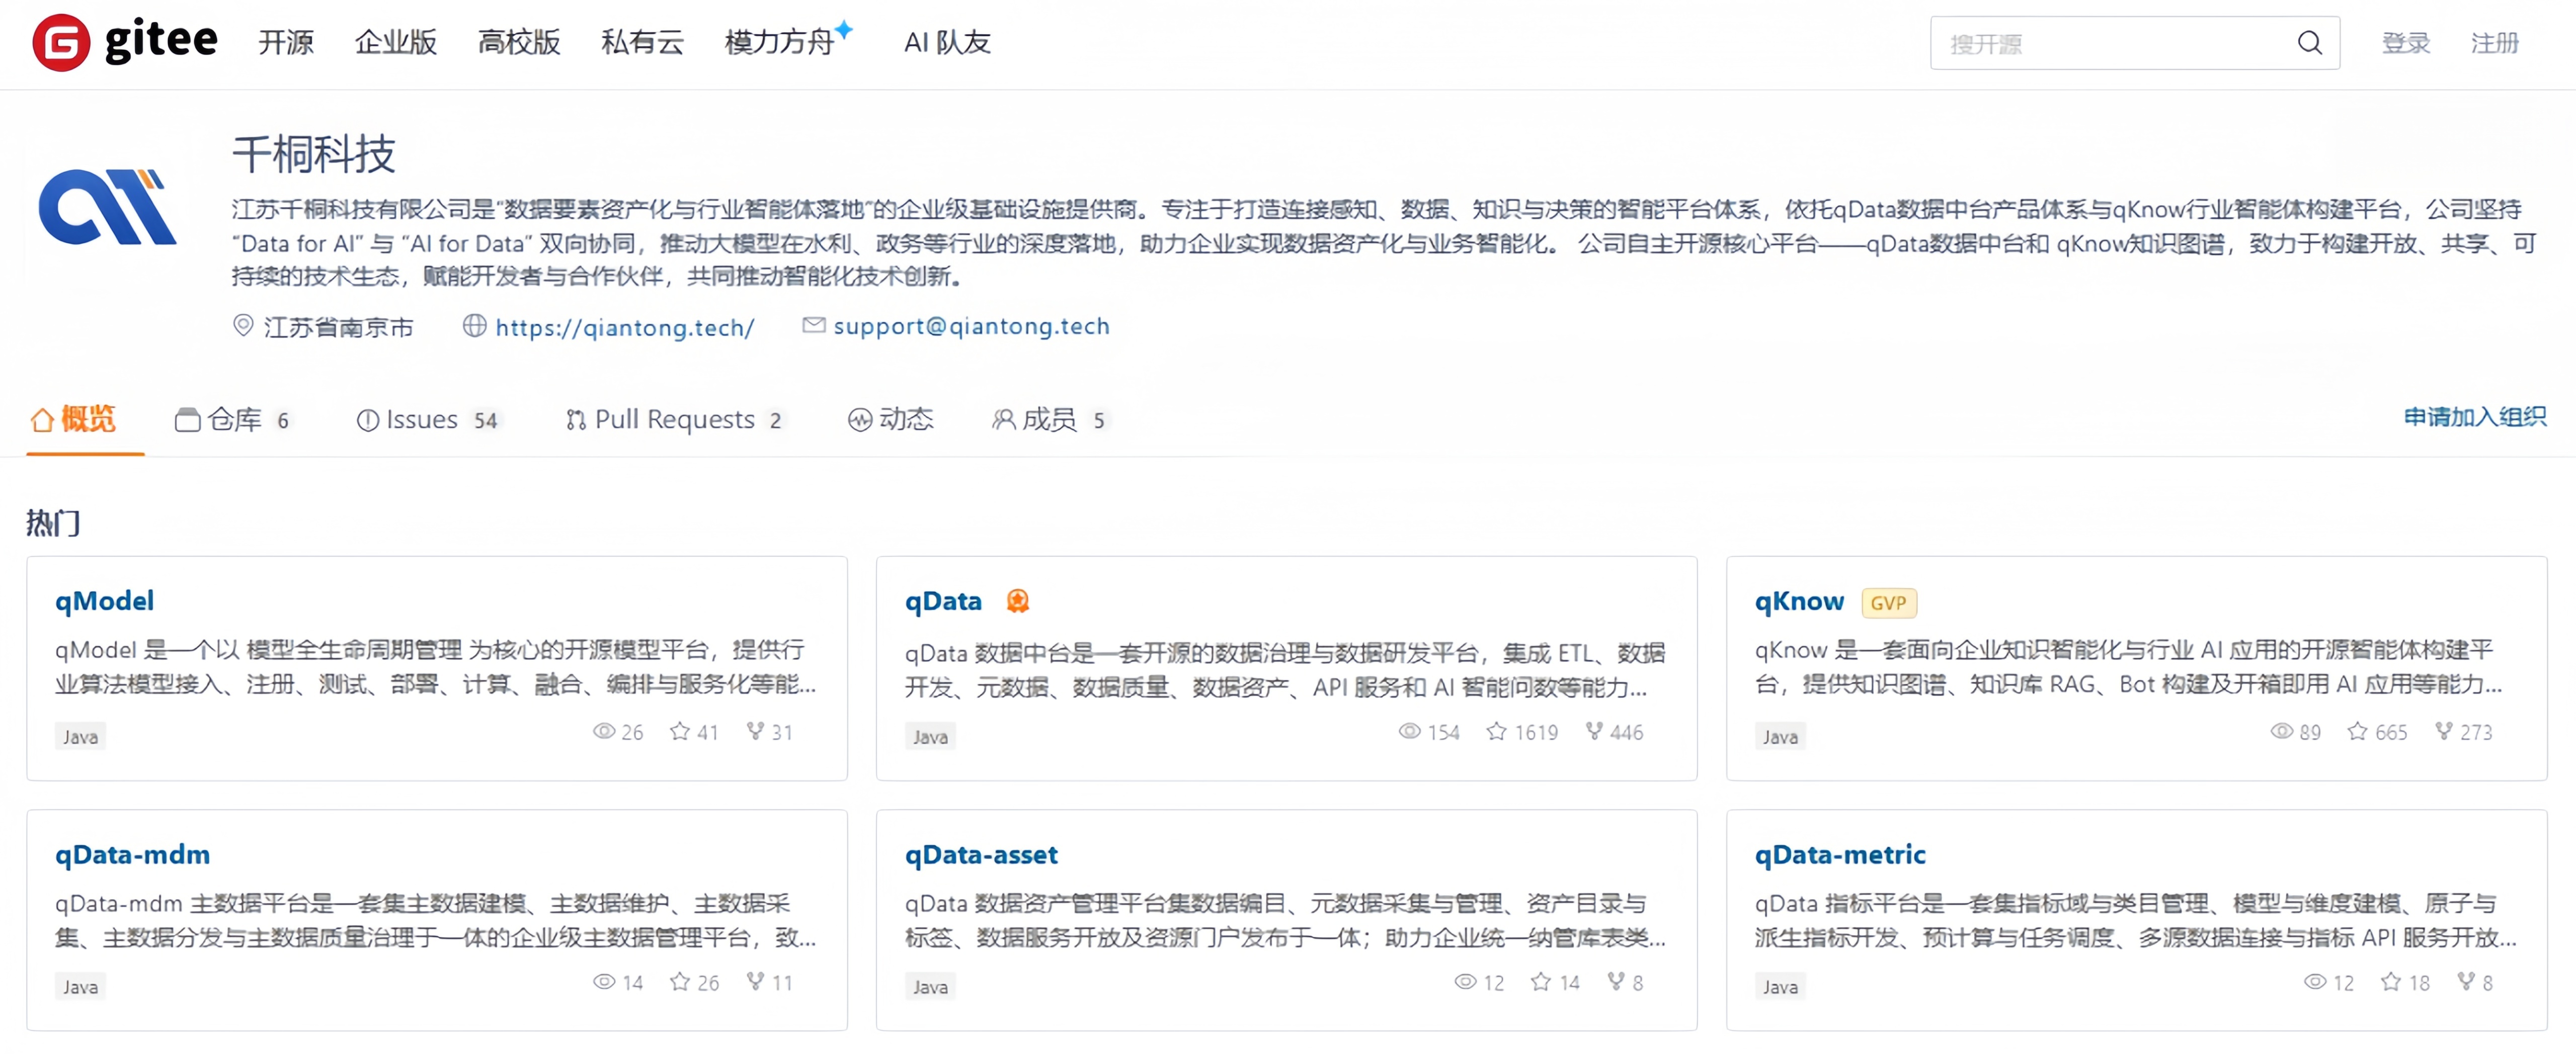The image size is (2576, 1054).
Task: Open the qModel repository
Action: 104,600
